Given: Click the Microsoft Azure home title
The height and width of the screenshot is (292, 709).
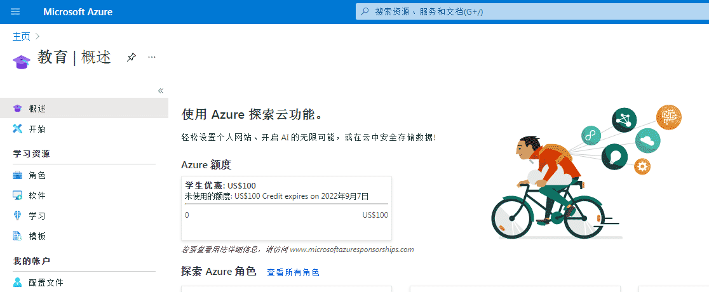Looking at the screenshot, I should (x=78, y=12).
